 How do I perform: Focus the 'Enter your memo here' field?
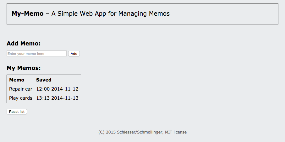36,54
